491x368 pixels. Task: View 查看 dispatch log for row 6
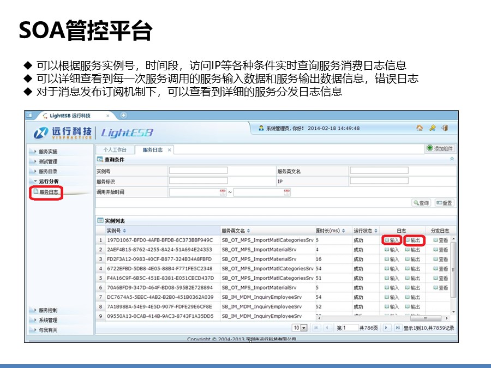pyautogui.click(x=441, y=287)
